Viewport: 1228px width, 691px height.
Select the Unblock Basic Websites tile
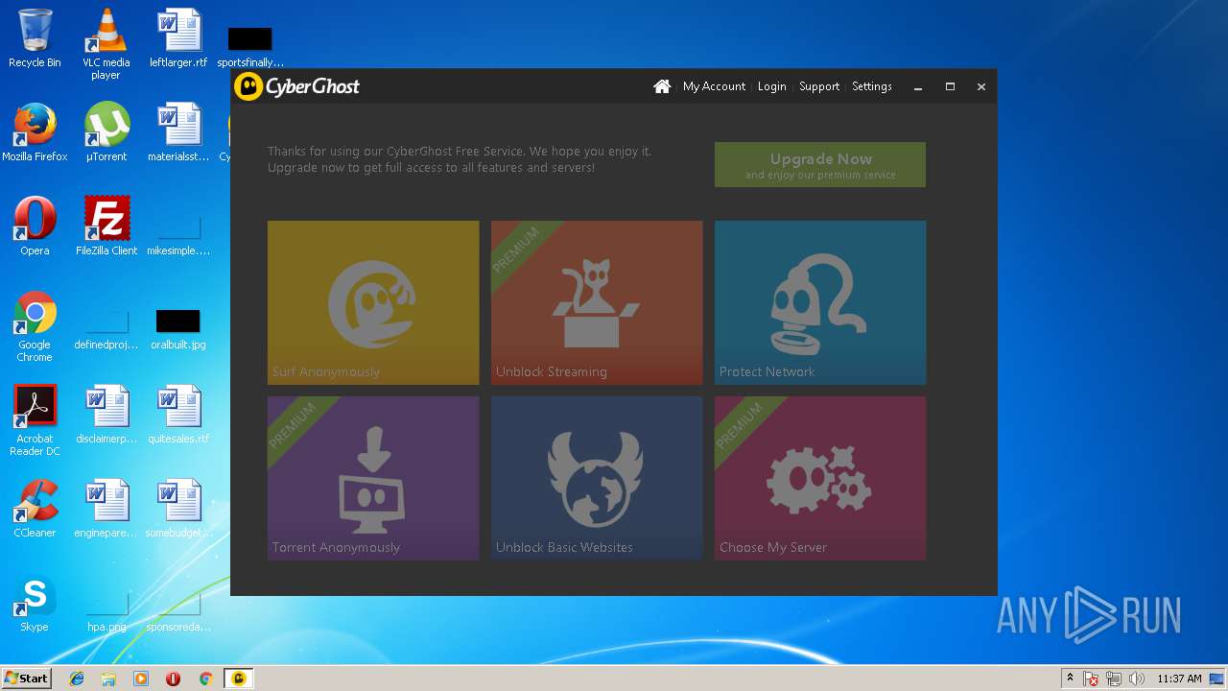[x=597, y=478]
